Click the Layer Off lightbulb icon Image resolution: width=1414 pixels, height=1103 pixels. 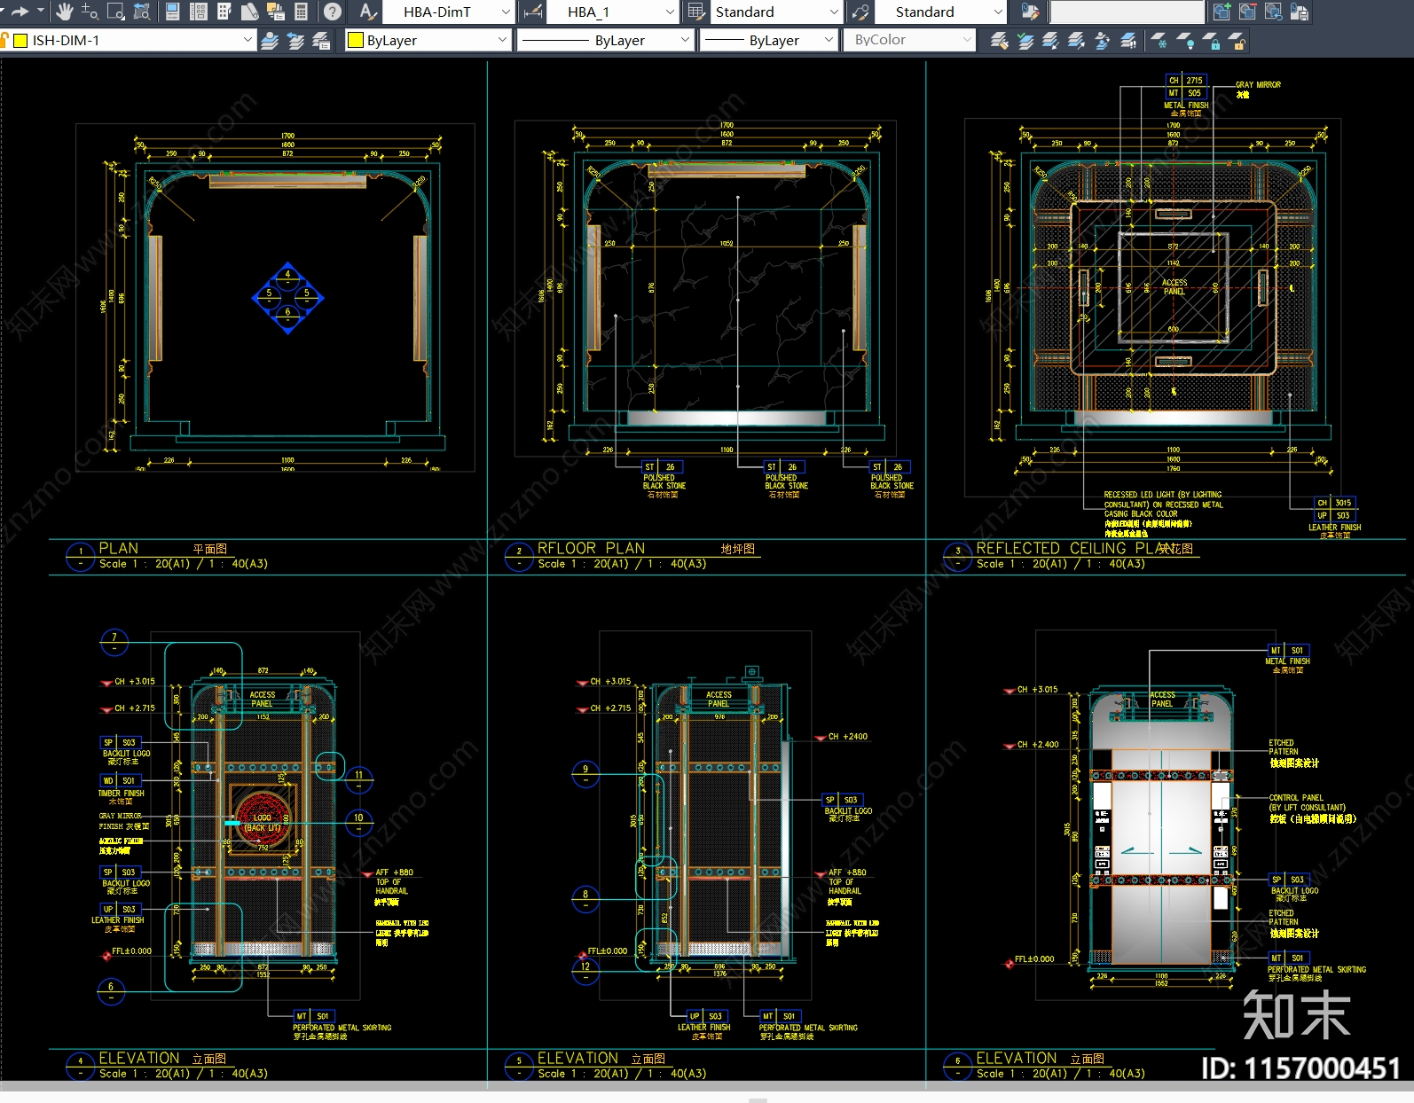1185,41
